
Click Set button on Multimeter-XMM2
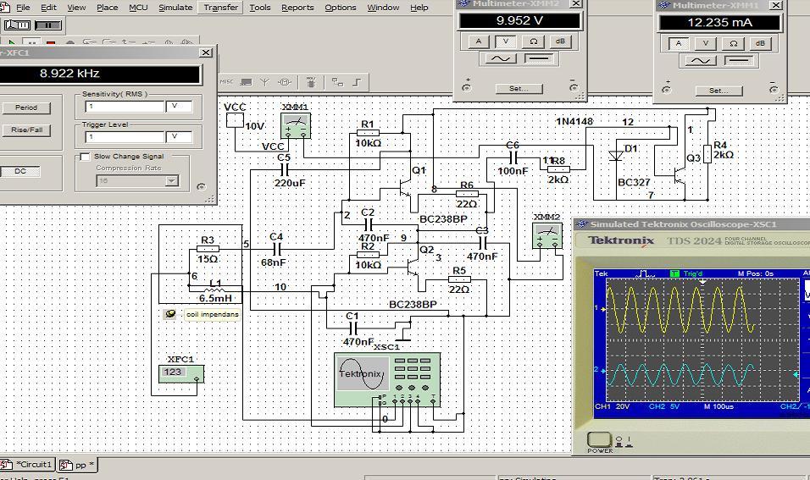point(519,88)
